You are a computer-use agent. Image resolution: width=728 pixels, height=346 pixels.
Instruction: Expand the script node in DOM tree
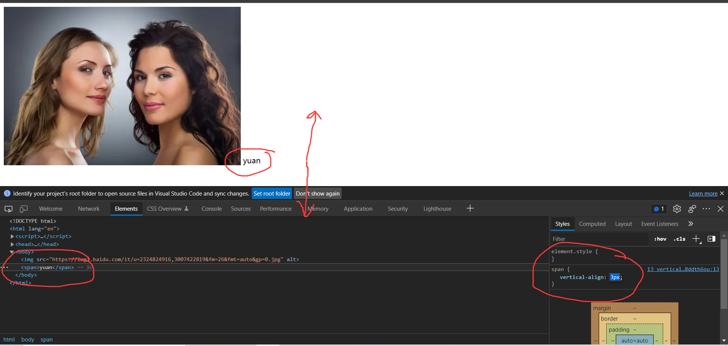pos(12,236)
